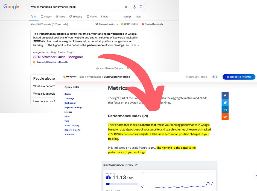The image size is (257, 191).
Task: Go to Blog breadcrumb
Action: pyautogui.click(x=82, y=77)
